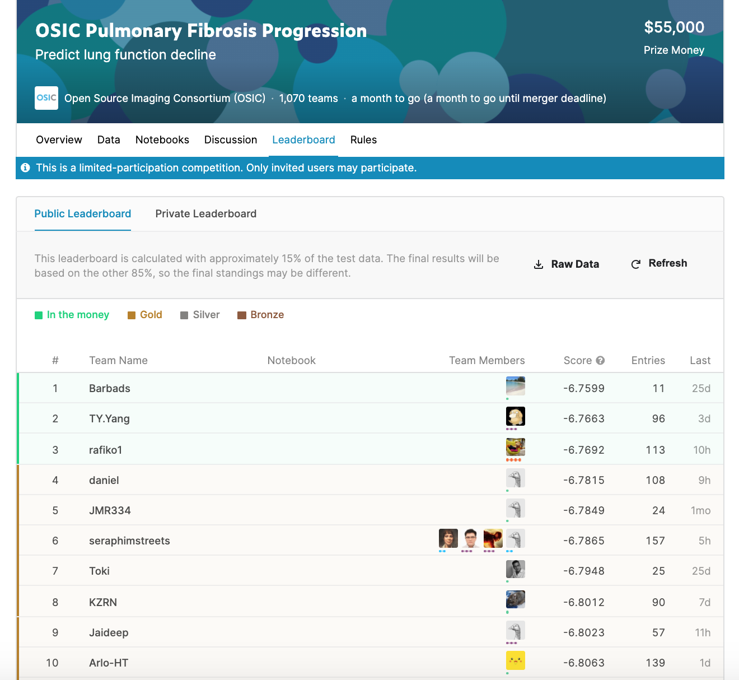
Task: Click score -6.7599
Action: (x=584, y=388)
